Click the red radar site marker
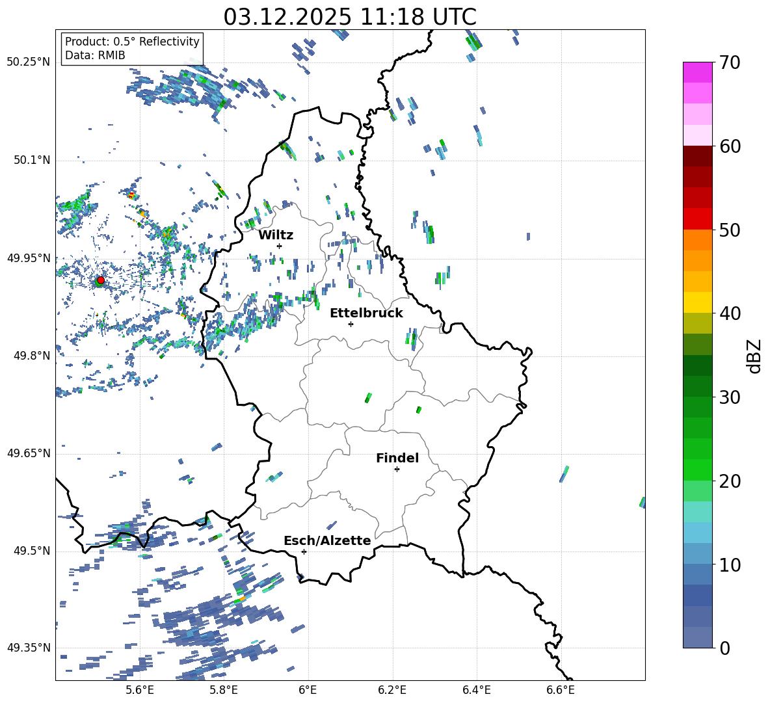 click(x=101, y=280)
